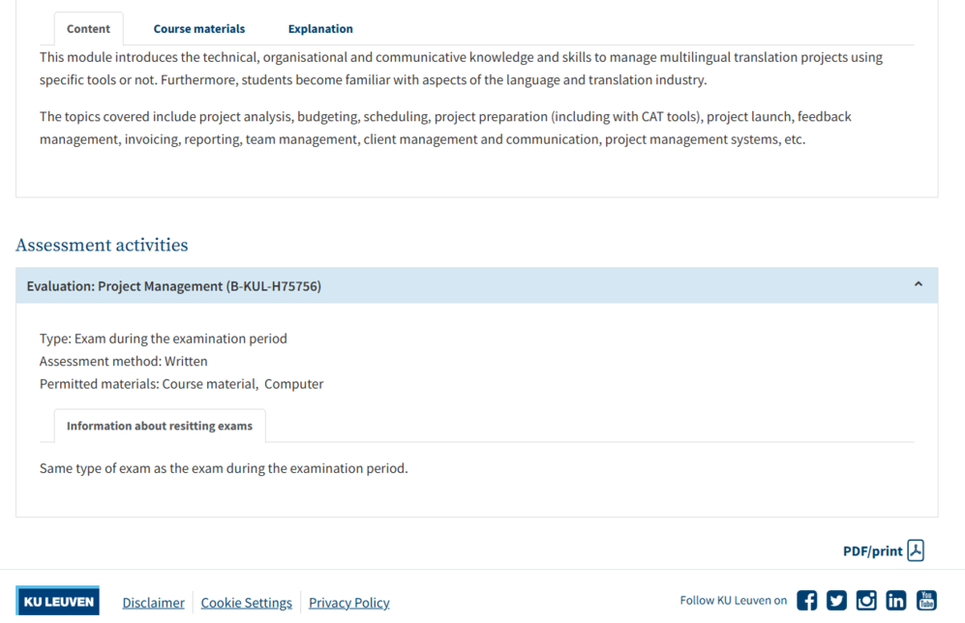Open the Privacy Policy link
This screenshot has height=623, width=965.
tap(348, 603)
